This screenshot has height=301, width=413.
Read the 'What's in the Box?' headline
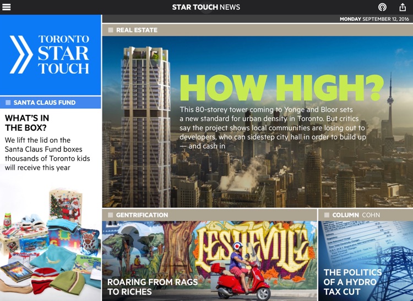point(27,122)
